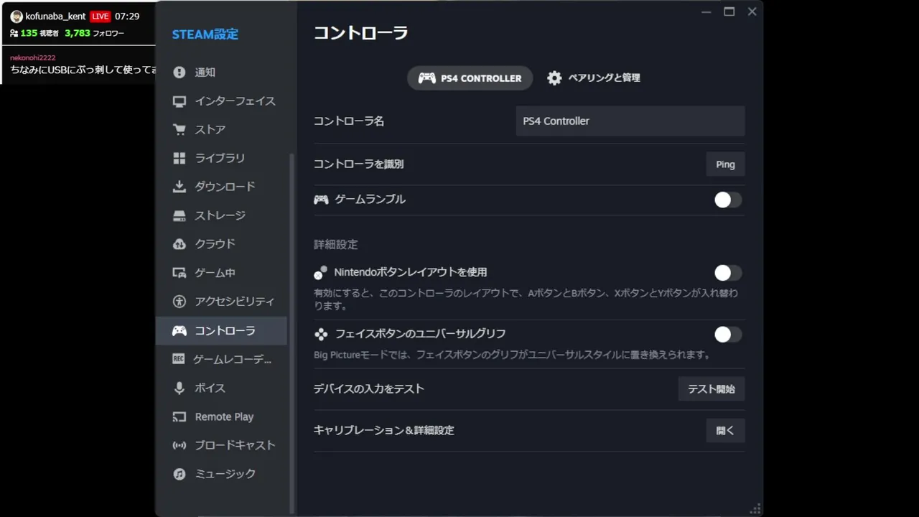The image size is (919, 517).
Task: Click the Ping button to identify controller
Action: point(725,164)
